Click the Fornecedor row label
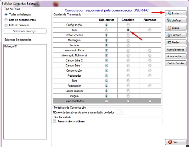Image resolution: width=189 pixels, height=147 pixels. point(74,86)
